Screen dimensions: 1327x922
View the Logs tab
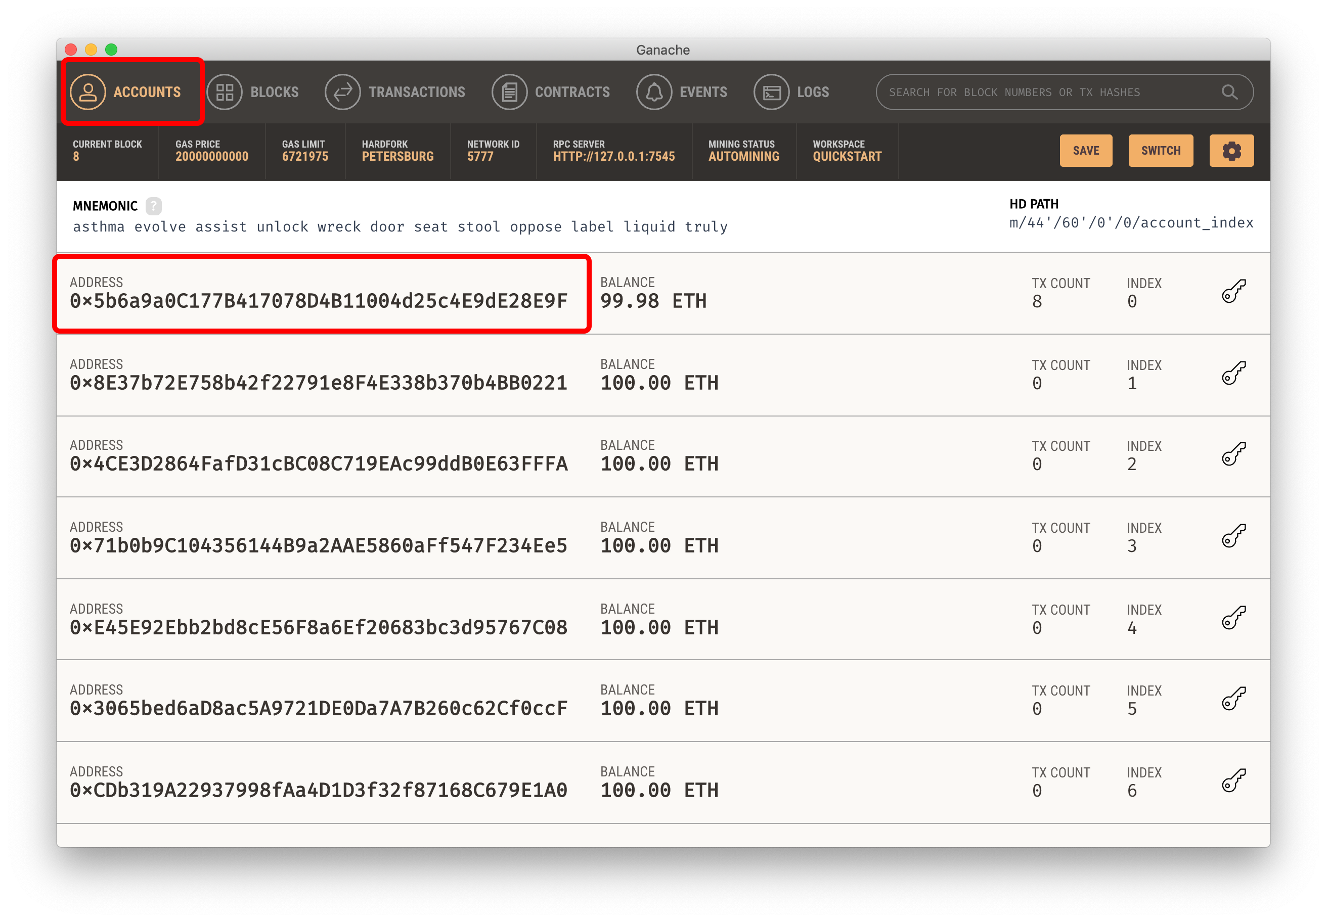791,93
